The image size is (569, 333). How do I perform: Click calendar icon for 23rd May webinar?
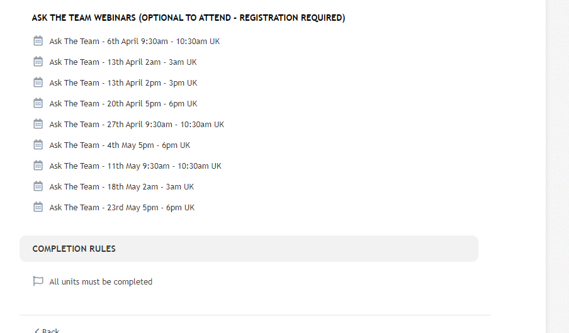(38, 206)
